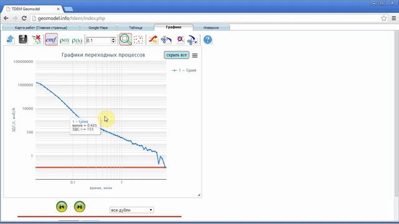The image size is (399, 224).
Task: Click the delete curve icon with red cross
Action: tap(36, 39)
